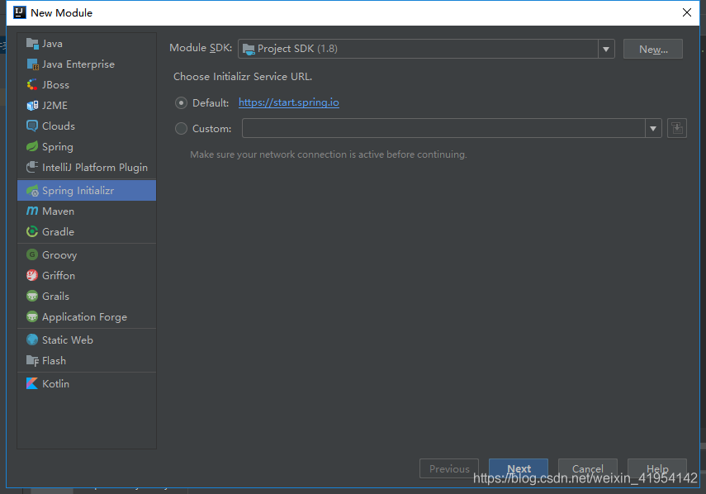Click the Project SDK (1.8) combo box
Screen dimensions: 706x494
tap(426, 49)
